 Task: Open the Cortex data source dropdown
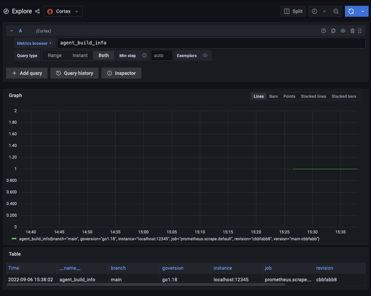pyautogui.click(x=63, y=11)
